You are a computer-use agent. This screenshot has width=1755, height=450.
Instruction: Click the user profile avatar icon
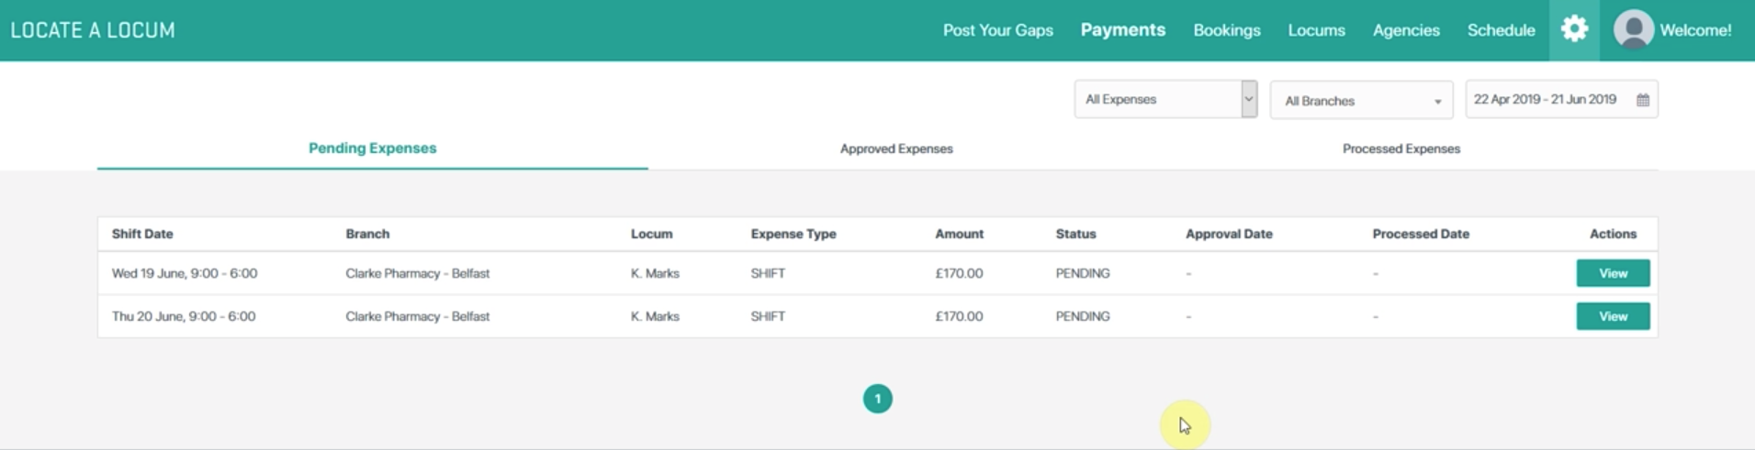pyautogui.click(x=1634, y=29)
